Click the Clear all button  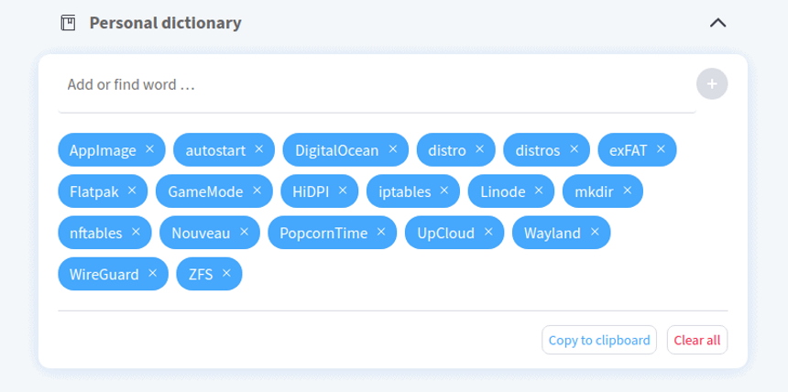(697, 340)
